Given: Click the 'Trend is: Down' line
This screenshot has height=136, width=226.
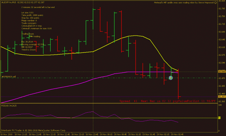Looking at the screenshot, I should [x=29, y=50].
